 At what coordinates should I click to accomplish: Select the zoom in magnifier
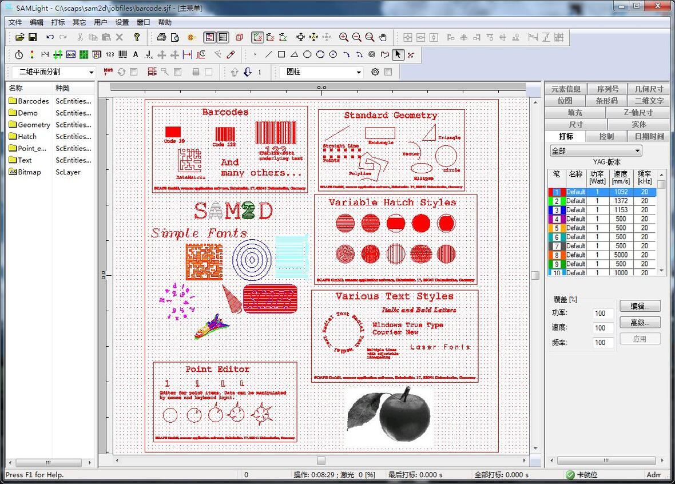click(344, 37)
